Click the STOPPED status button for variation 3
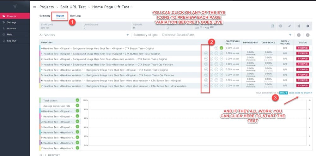This screenshot has width=316, height=156. pos(302,64)
